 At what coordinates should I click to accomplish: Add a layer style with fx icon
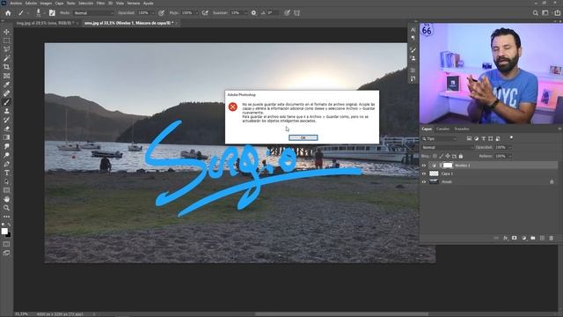(x=505, y=238)
